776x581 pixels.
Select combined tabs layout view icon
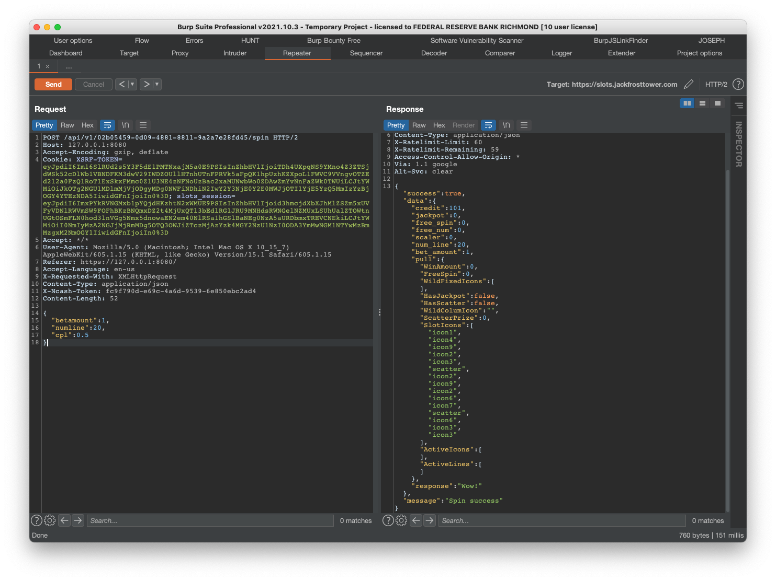pos(717,103)
